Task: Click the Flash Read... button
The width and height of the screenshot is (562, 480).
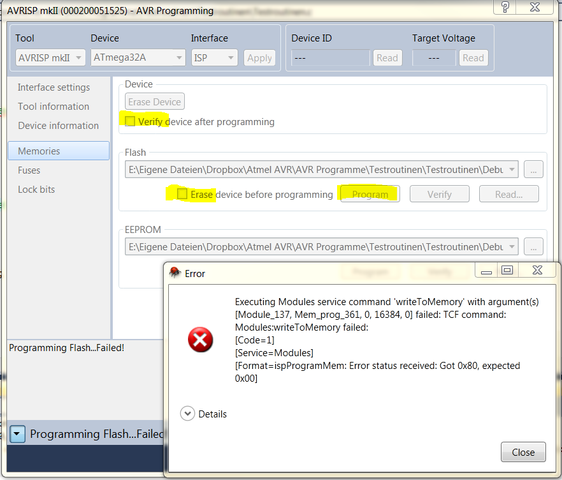Action: coord(509,194)
